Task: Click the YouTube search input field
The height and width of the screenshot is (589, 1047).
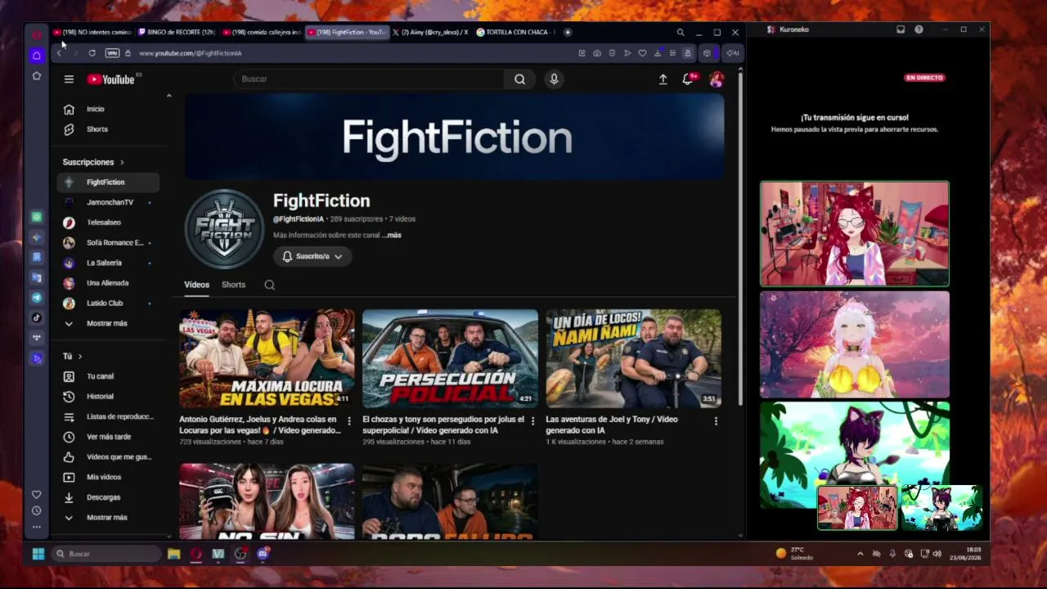Action: coord(369,79)
